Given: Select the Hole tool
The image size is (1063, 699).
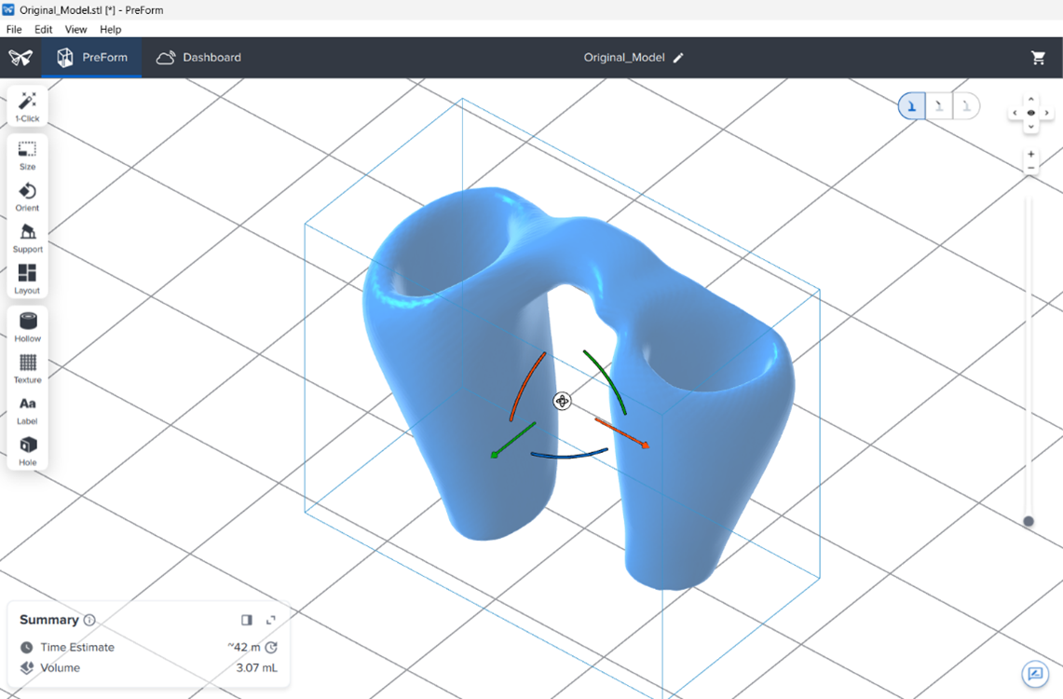Looking at the screenshot, I should click(27, 449).
